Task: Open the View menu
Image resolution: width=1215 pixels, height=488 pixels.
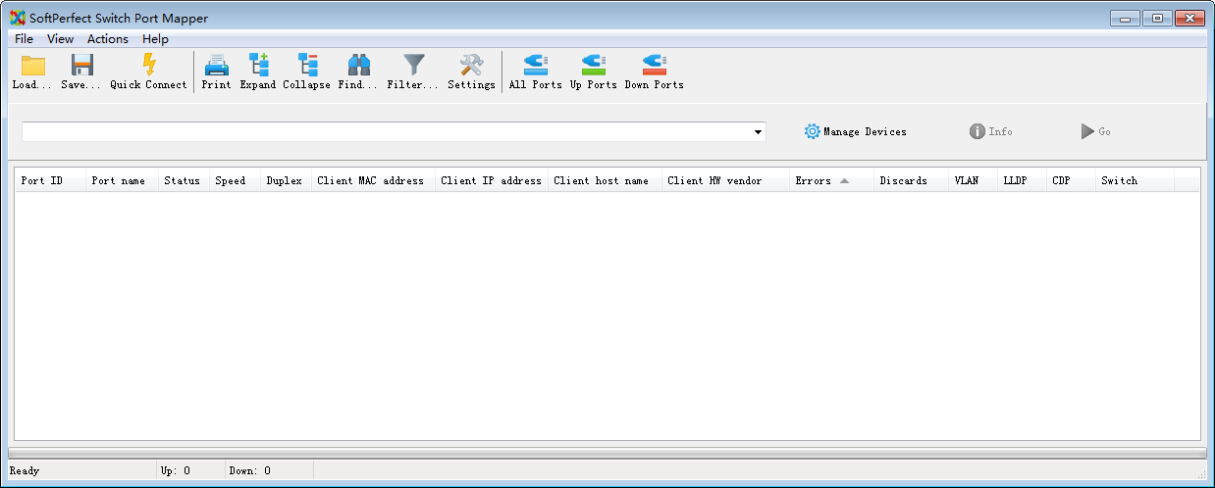Action: pyautogui.click(x=60, y=39)
